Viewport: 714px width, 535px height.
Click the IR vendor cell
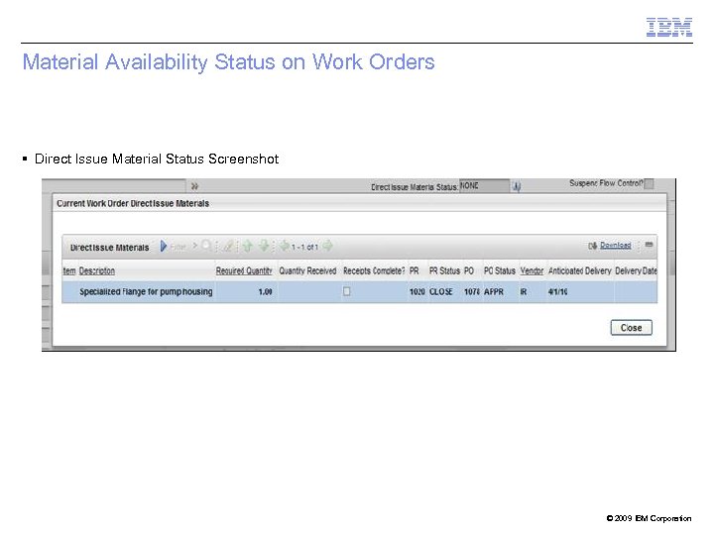[524, 291]
